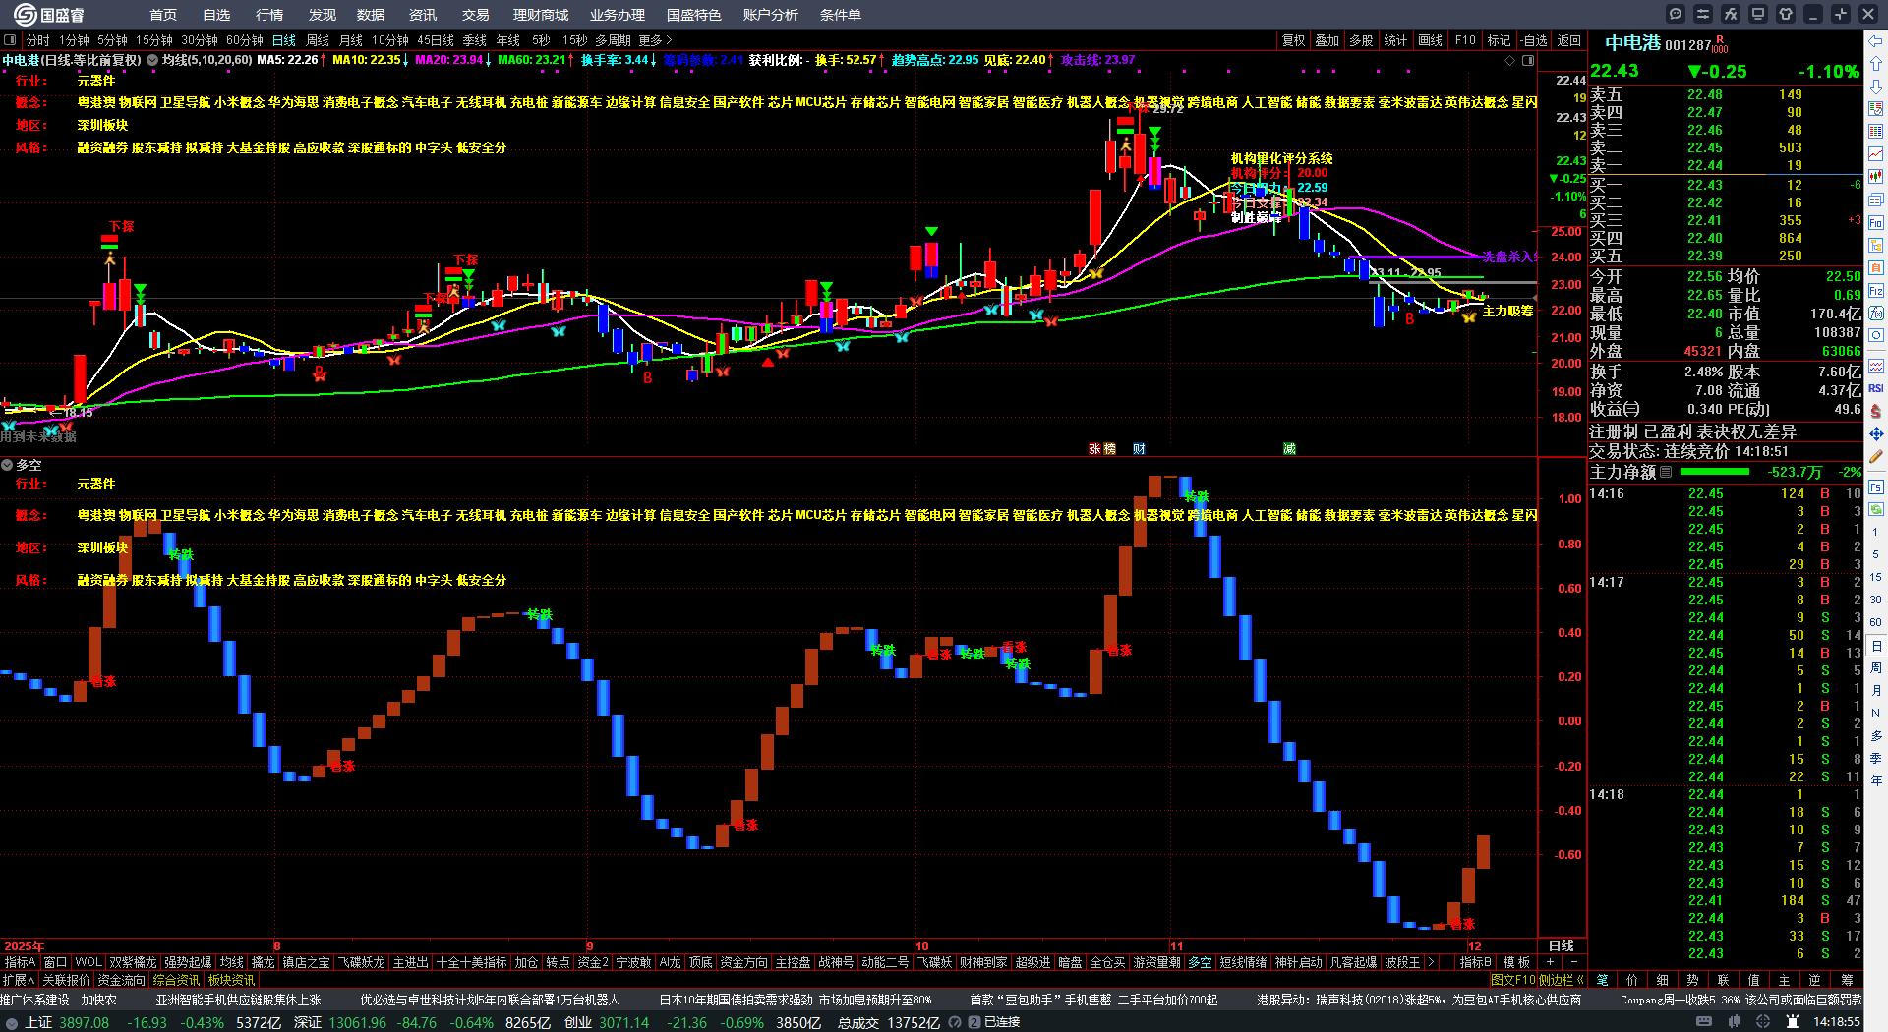
Task: Open the red line chart sidebar icon
Action: click(x=1876, y=154)
